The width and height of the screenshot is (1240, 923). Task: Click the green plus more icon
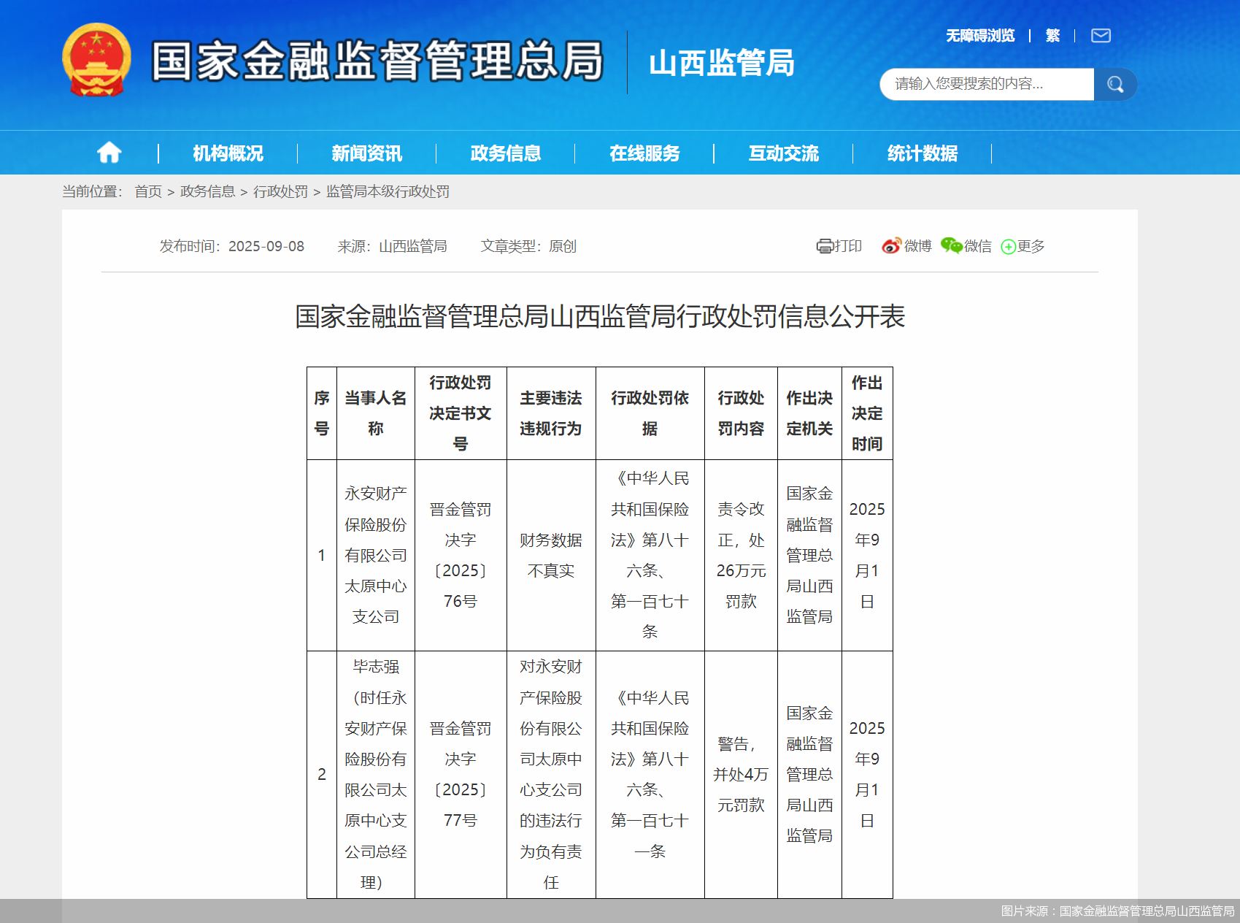pyautogui.click(x=1008, y=247)
